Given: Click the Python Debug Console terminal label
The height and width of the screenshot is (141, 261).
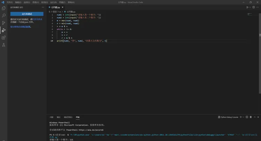Looking at the screenshot, I should point(228,117).
